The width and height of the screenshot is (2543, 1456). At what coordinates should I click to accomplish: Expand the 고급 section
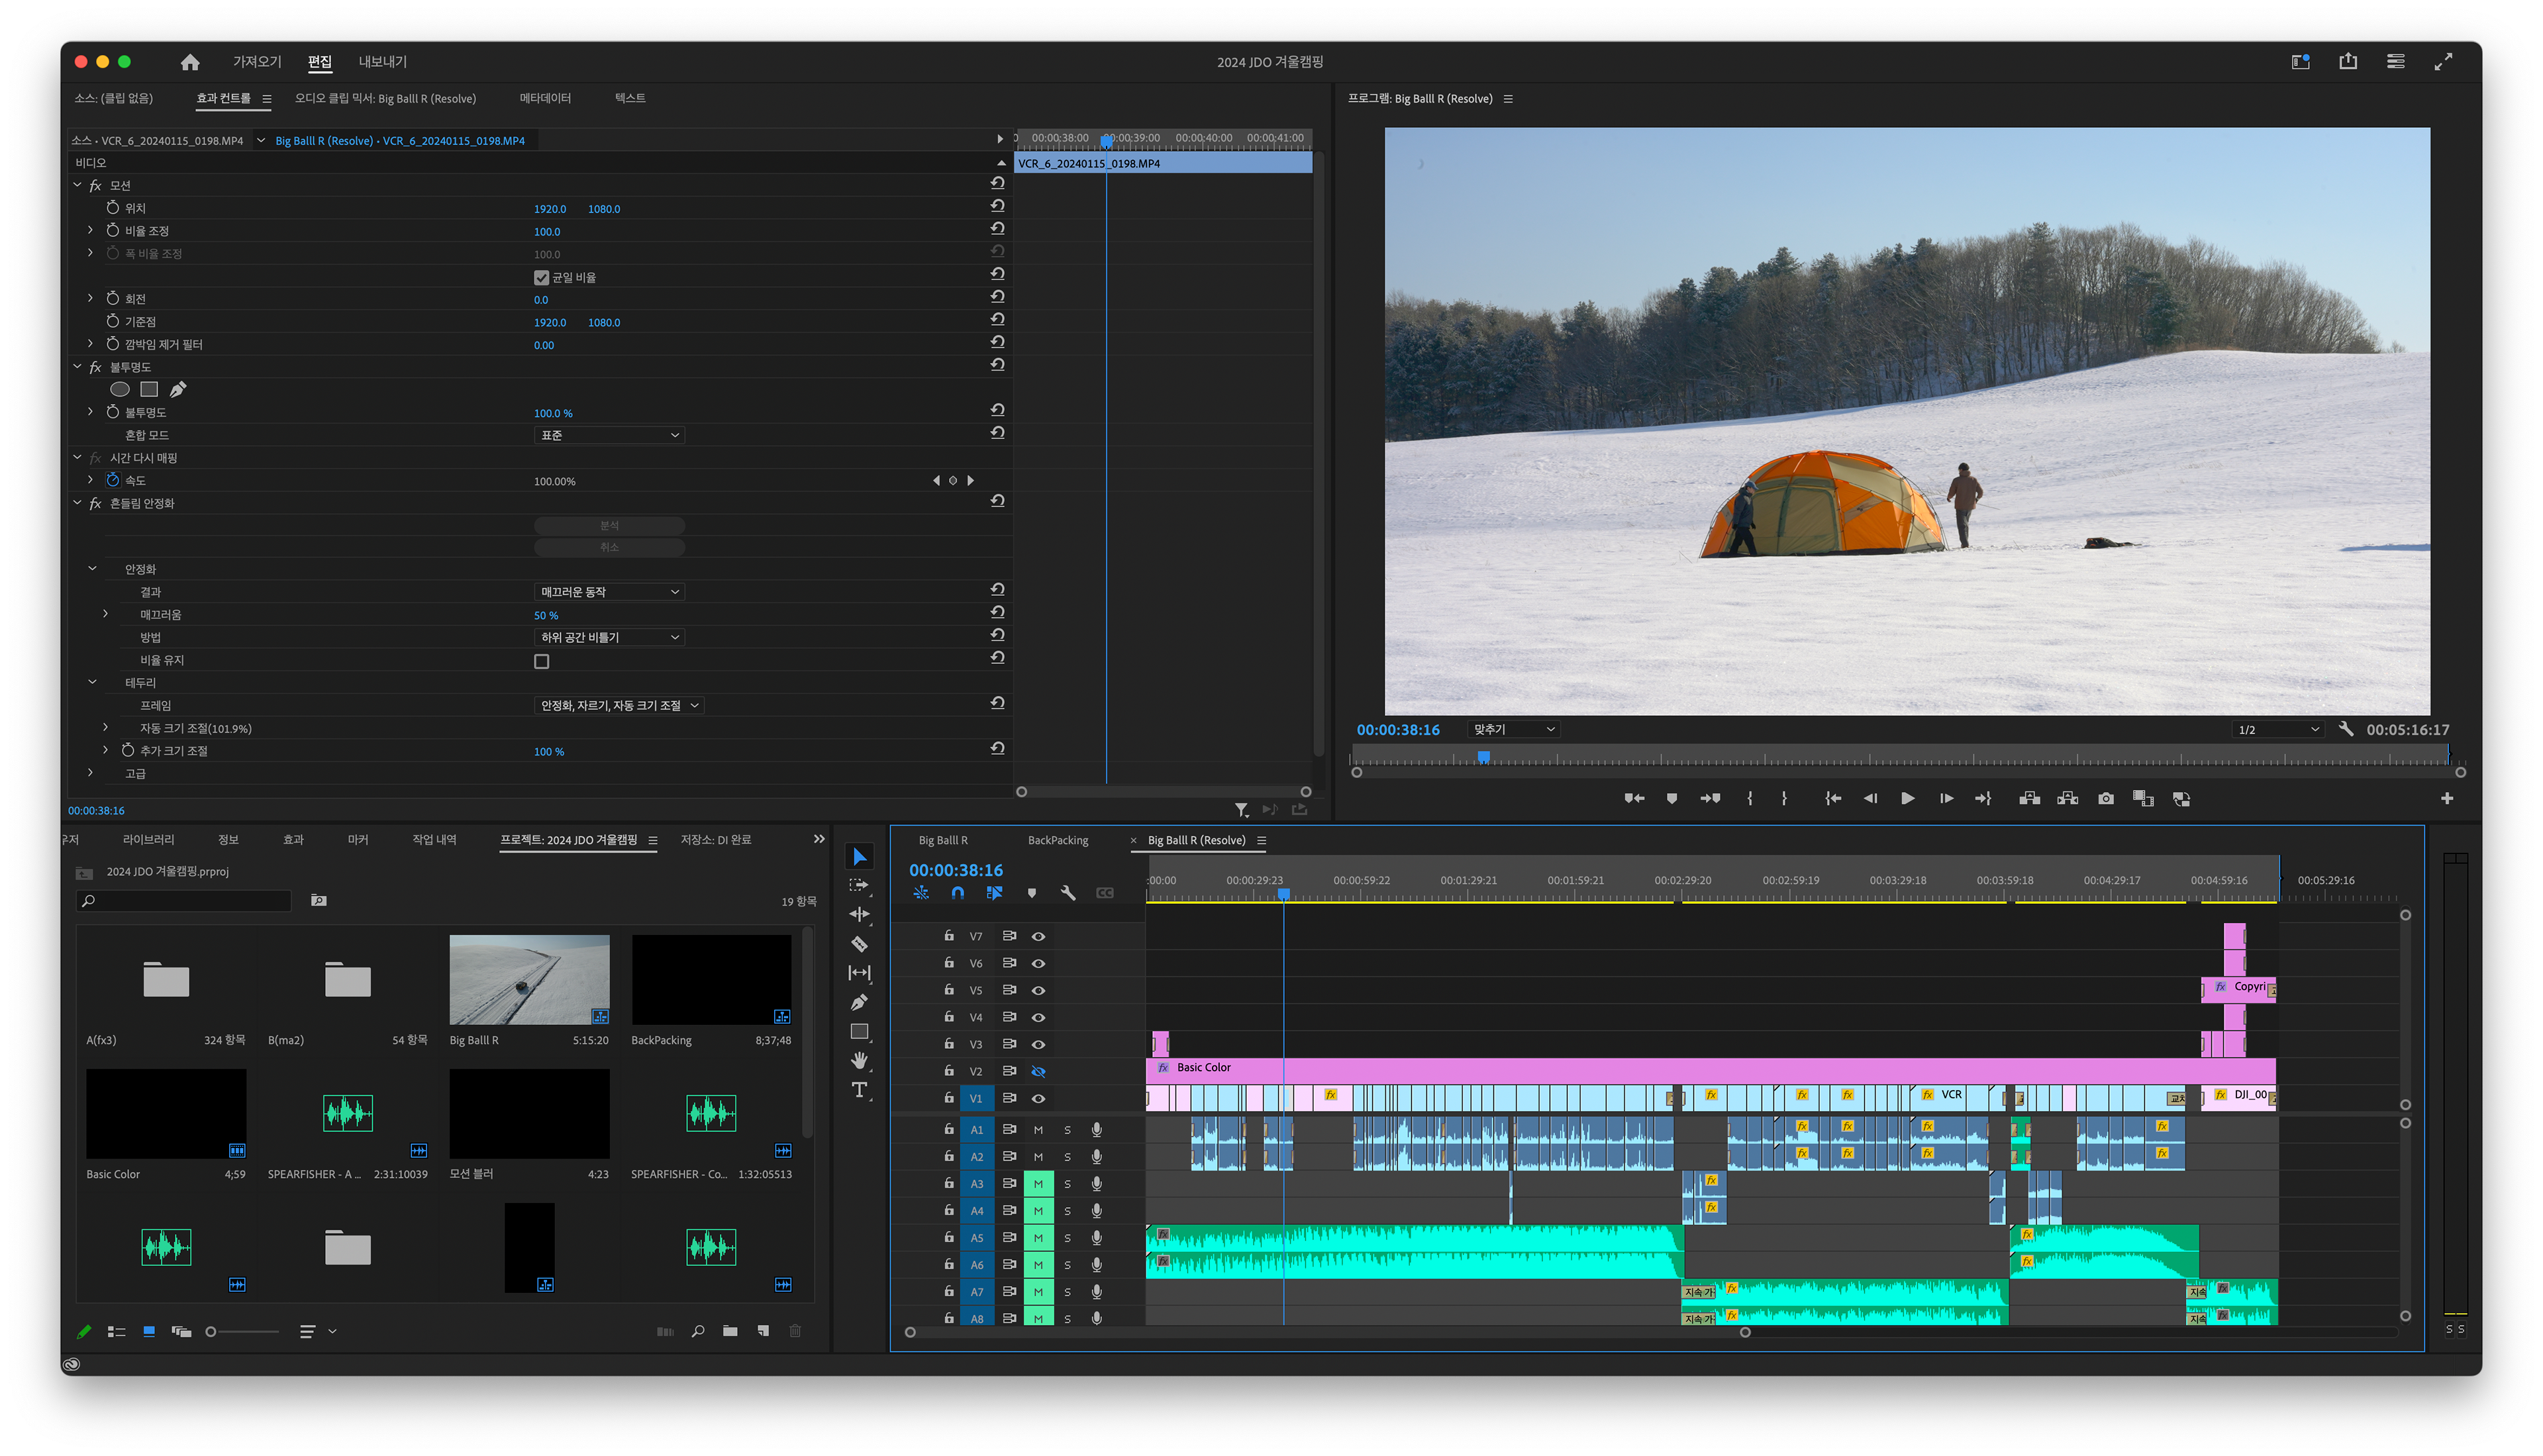(x=91, y=773)
